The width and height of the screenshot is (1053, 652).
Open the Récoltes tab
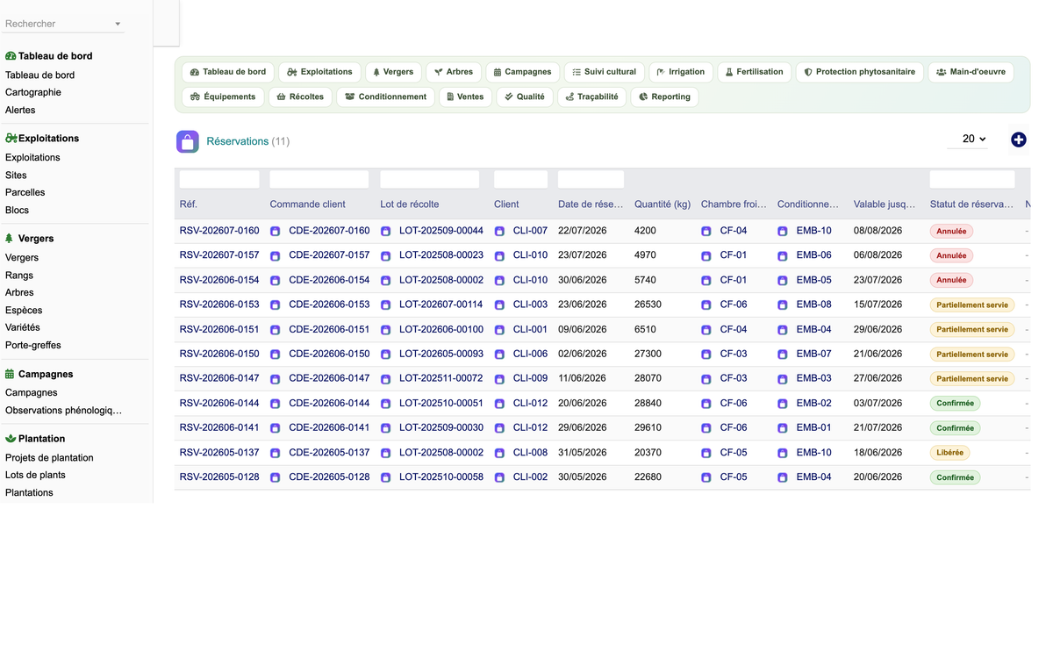(300, 97)
